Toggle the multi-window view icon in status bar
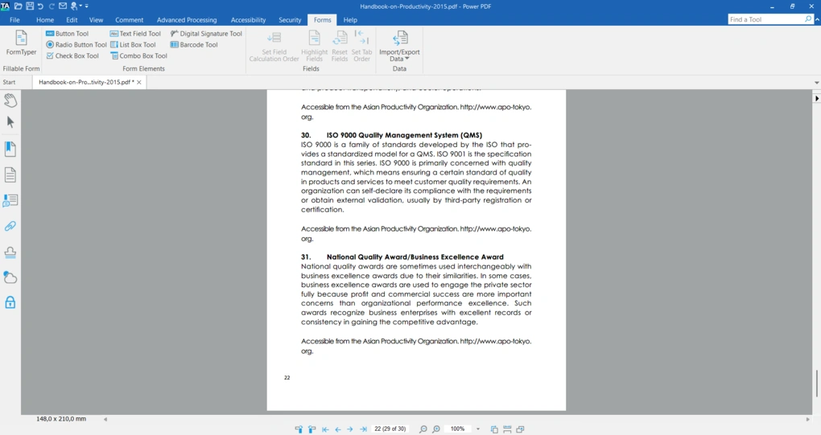The width and height of the screenshot is (821, 435). [x=520, y=429]
